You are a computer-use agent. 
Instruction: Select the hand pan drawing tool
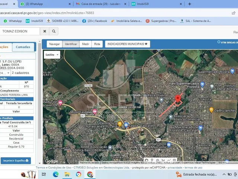[146, 160]
